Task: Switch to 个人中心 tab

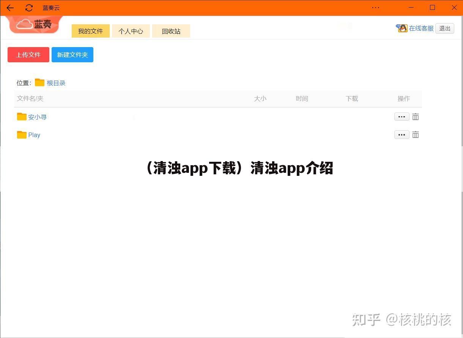Action: coord(131,31)
